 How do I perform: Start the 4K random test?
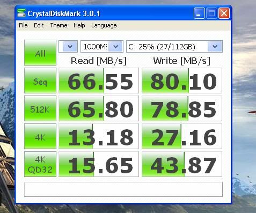[40, 136]
